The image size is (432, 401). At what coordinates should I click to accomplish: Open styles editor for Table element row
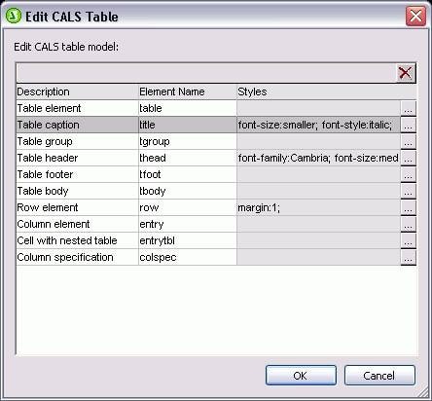coord(409,108)
